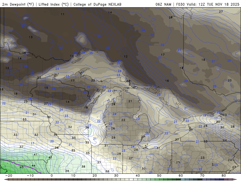Click the "80" color scale label

(224, 176)
